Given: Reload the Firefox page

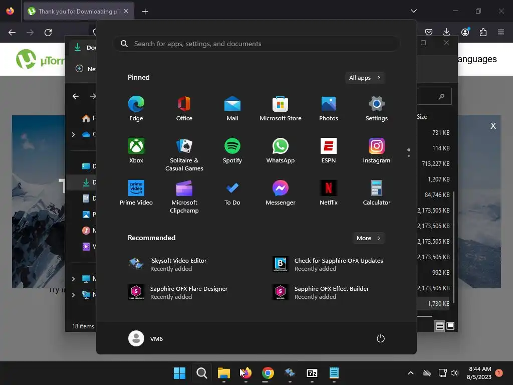Looking at the screenshot, I should [48, 33].
